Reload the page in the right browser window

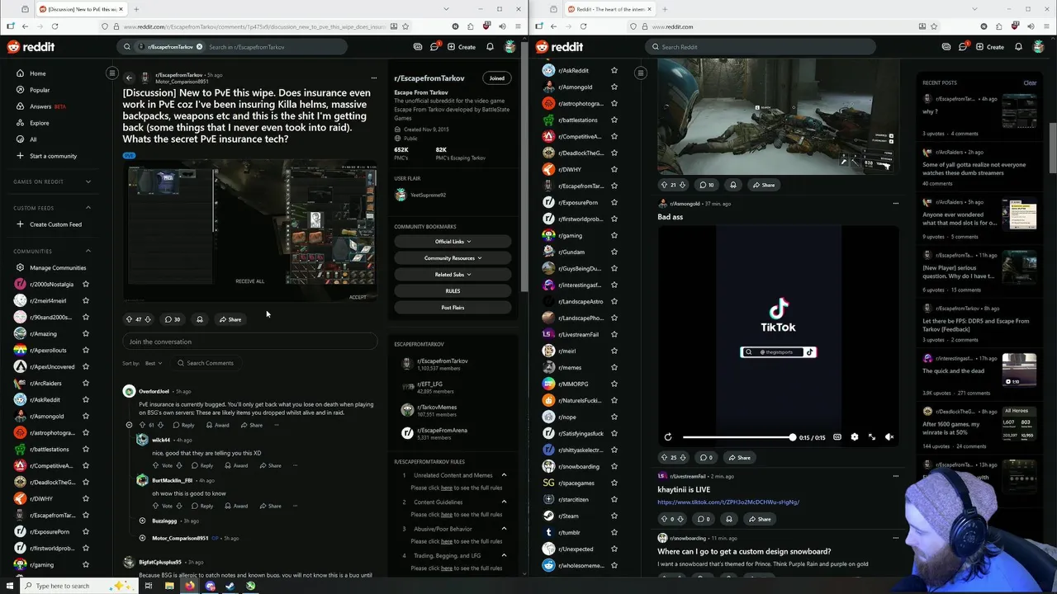click(583, 26)
